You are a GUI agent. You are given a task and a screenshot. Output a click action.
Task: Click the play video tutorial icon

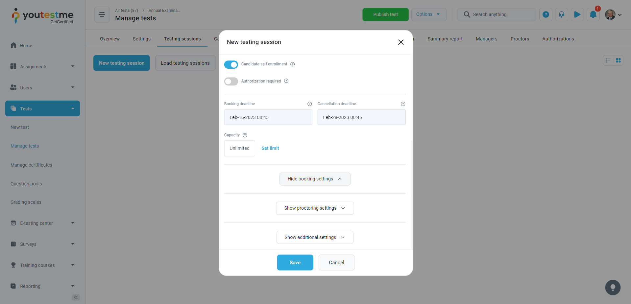pyautogui.click(x=577, y=14)
